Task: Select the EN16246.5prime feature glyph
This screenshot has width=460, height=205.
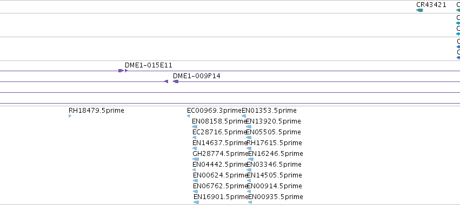Action: (x=251, y=159)
